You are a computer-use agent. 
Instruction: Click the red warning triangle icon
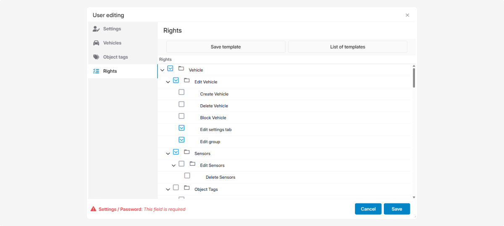coord(93,209)
